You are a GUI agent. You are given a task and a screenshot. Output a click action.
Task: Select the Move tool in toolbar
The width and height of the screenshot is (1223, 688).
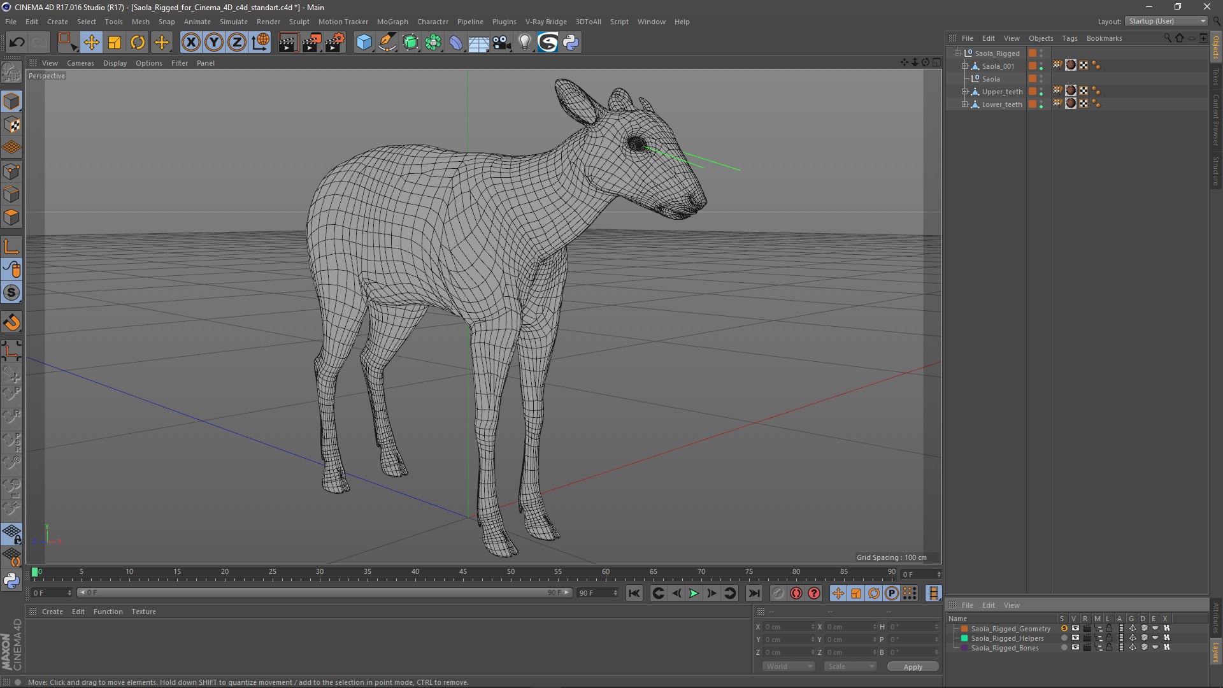tap(90, 41)
